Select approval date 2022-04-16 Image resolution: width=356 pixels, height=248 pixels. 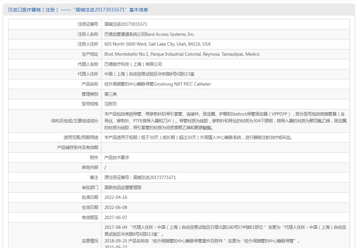(x=116, y=197)
